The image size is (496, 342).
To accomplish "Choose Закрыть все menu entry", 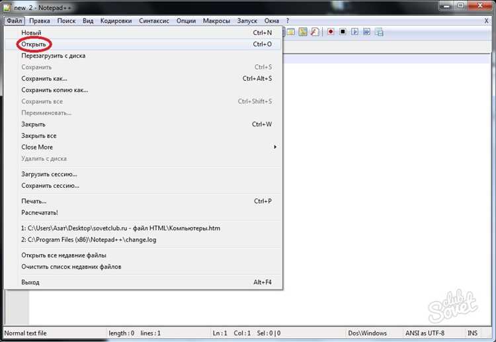I will (143, 136).
